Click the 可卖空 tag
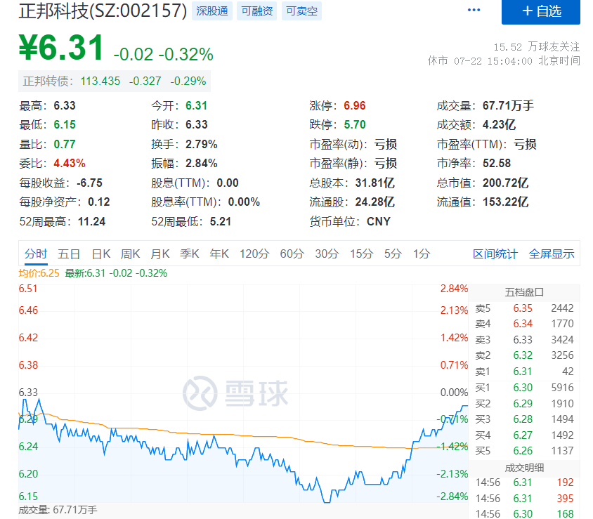Screen dimensions: 593x519 point(302,11)
